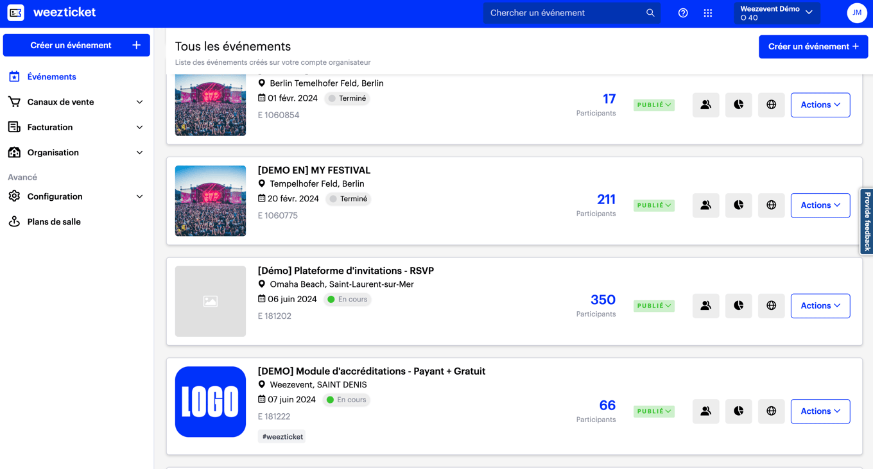Open globe icon for MY FESTIVAL event
This screenshot has height=469, width=873.
(x=771, y=205)
